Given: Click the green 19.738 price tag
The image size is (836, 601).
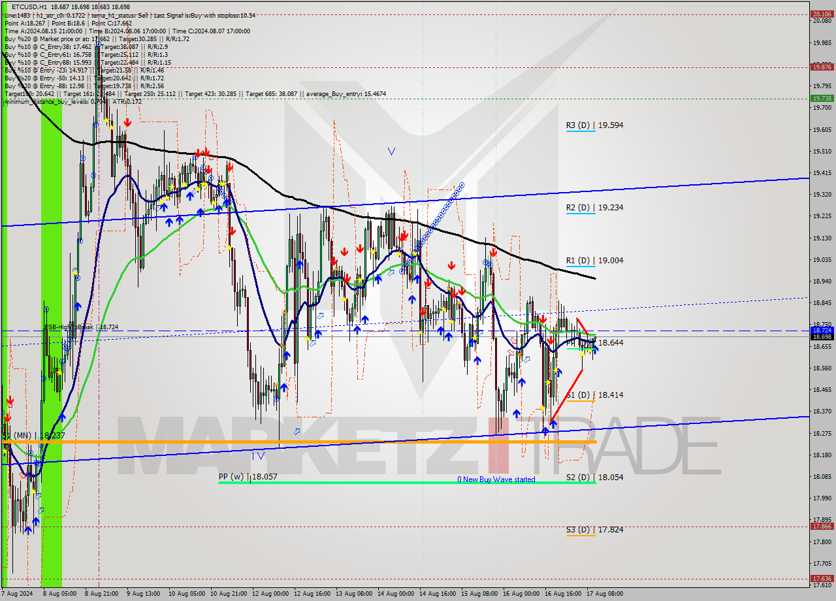Looking at the screenshot, I should (x=821, y=98).
